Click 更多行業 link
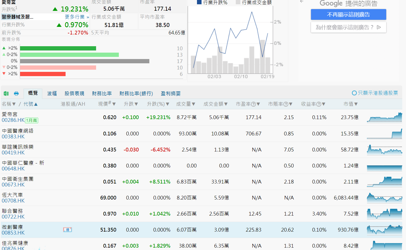 pyautogui.click(x=77, y=17)
